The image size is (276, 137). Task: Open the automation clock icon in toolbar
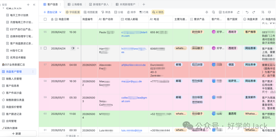click(x=213, y=12)
